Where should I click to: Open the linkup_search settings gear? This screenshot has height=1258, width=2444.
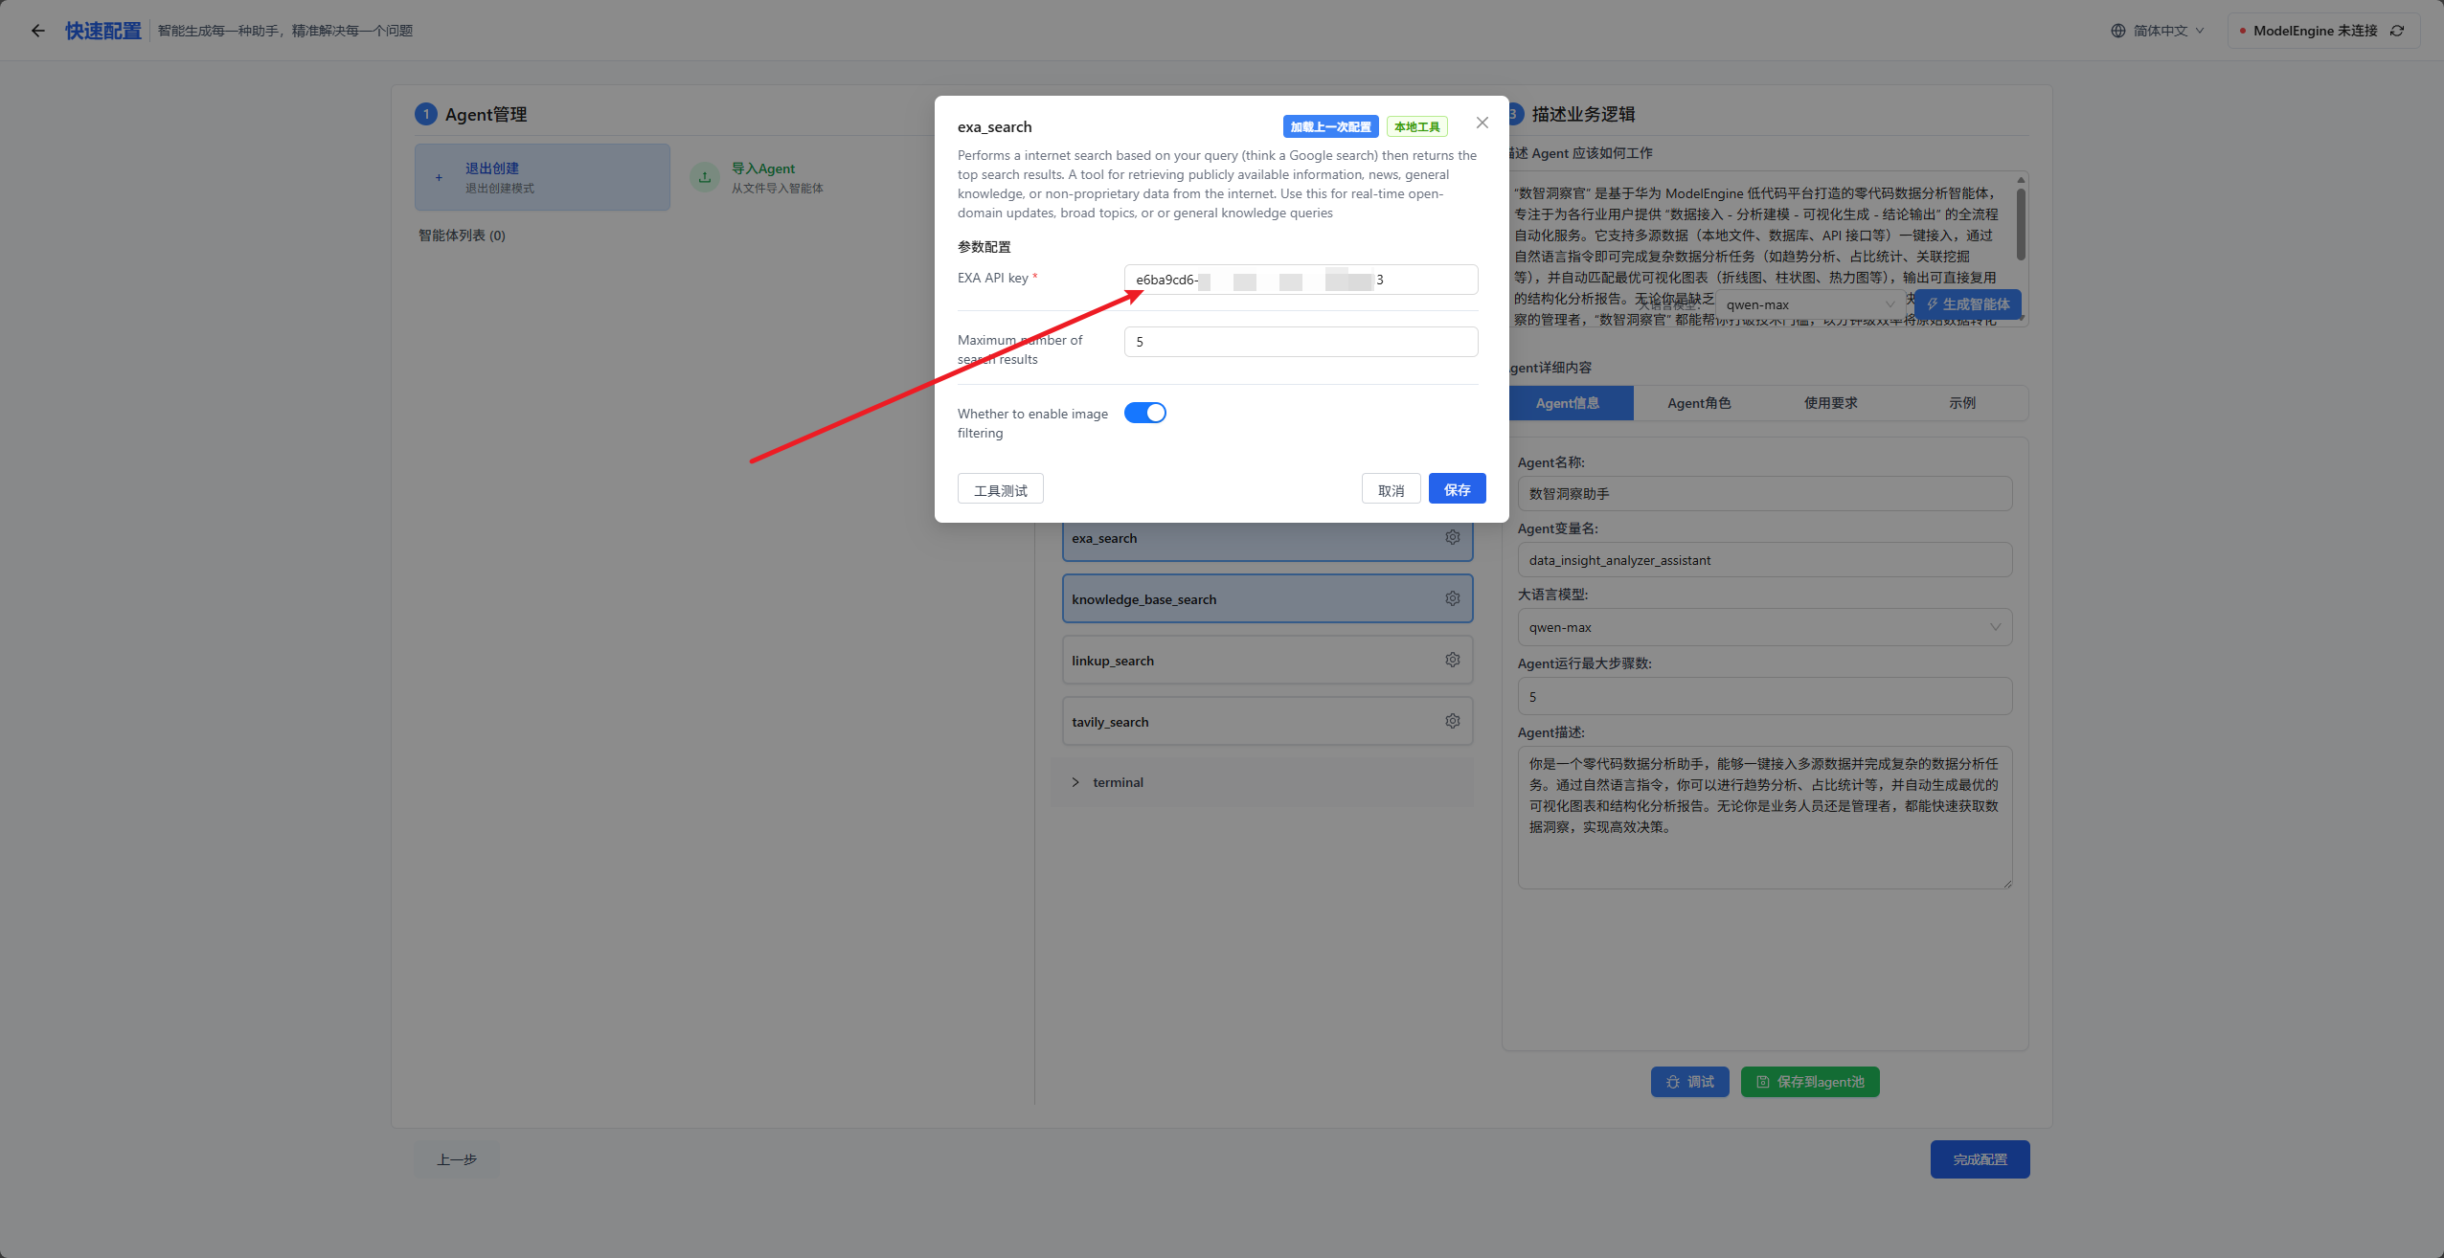(x=1452, y=661)
